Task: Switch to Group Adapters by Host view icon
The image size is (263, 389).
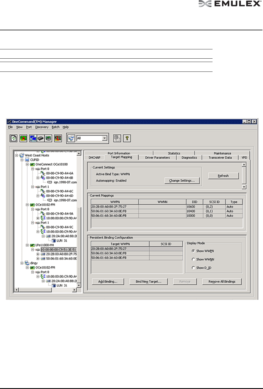Action: click(33, 138)
